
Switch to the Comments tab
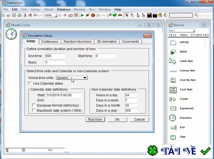pos(130,42)
